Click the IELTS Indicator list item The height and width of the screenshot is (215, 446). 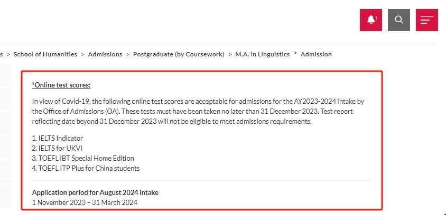pyautogui.click(x=58, y=138)
